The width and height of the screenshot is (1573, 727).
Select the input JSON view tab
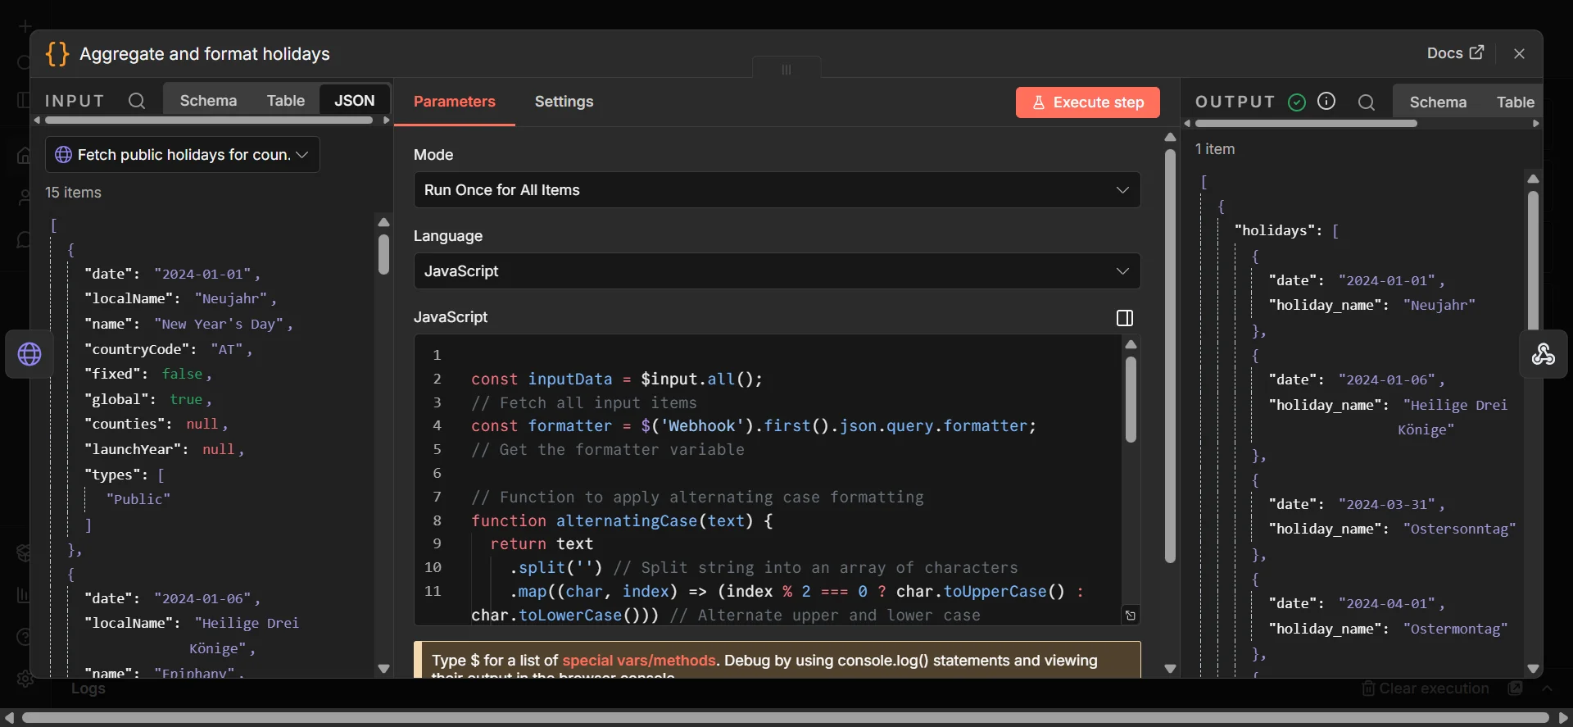[x=355, y=101]
